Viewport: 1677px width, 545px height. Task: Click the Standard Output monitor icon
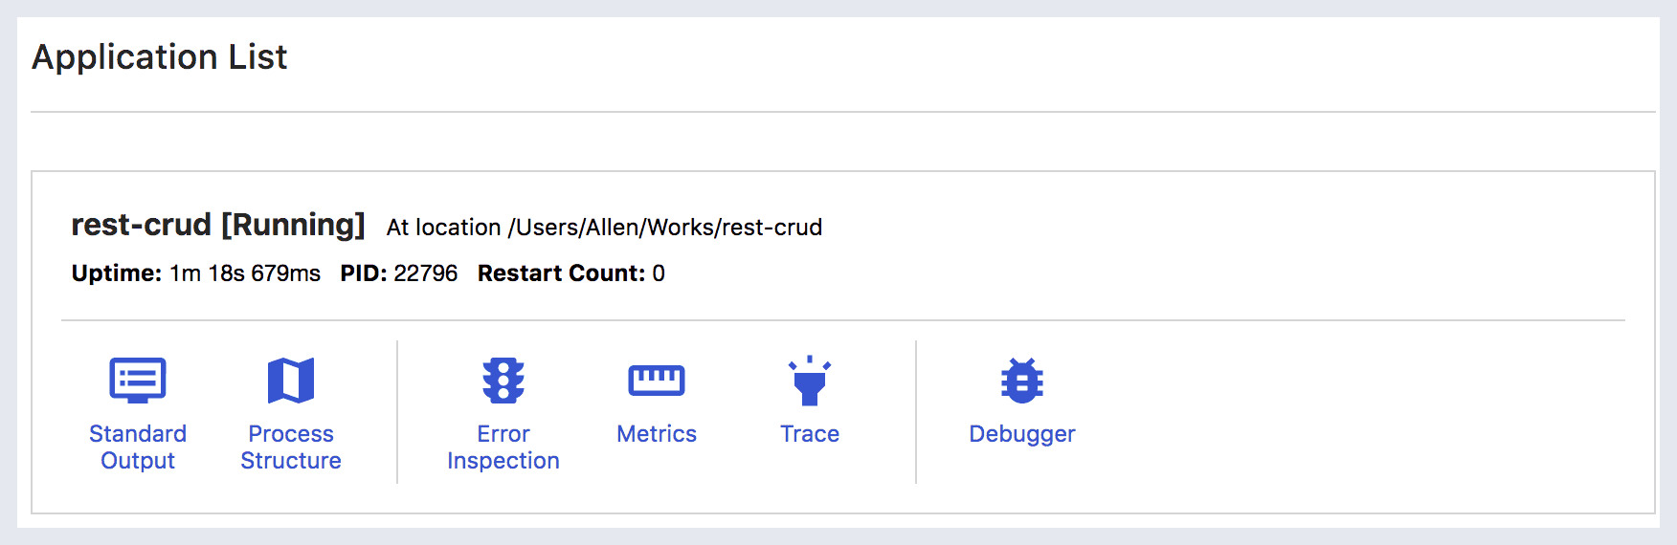138,381
